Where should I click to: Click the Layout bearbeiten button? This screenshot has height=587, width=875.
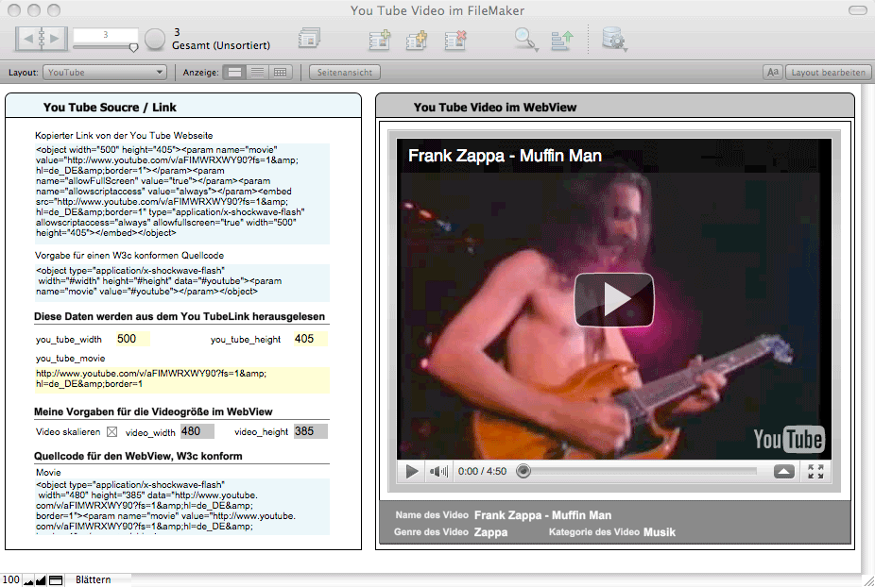click(x=828, y=72)
